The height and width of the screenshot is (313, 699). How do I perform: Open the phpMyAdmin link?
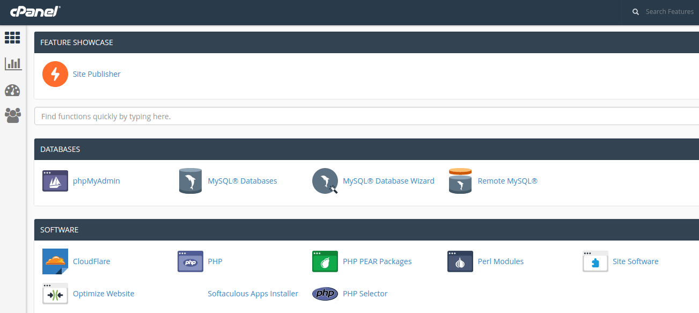tap(97, 181)
